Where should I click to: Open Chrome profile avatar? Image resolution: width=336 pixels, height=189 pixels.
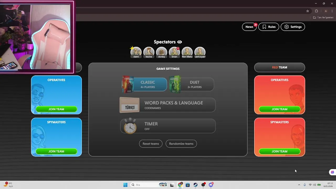pyautogui.click(x=325, y=11)
